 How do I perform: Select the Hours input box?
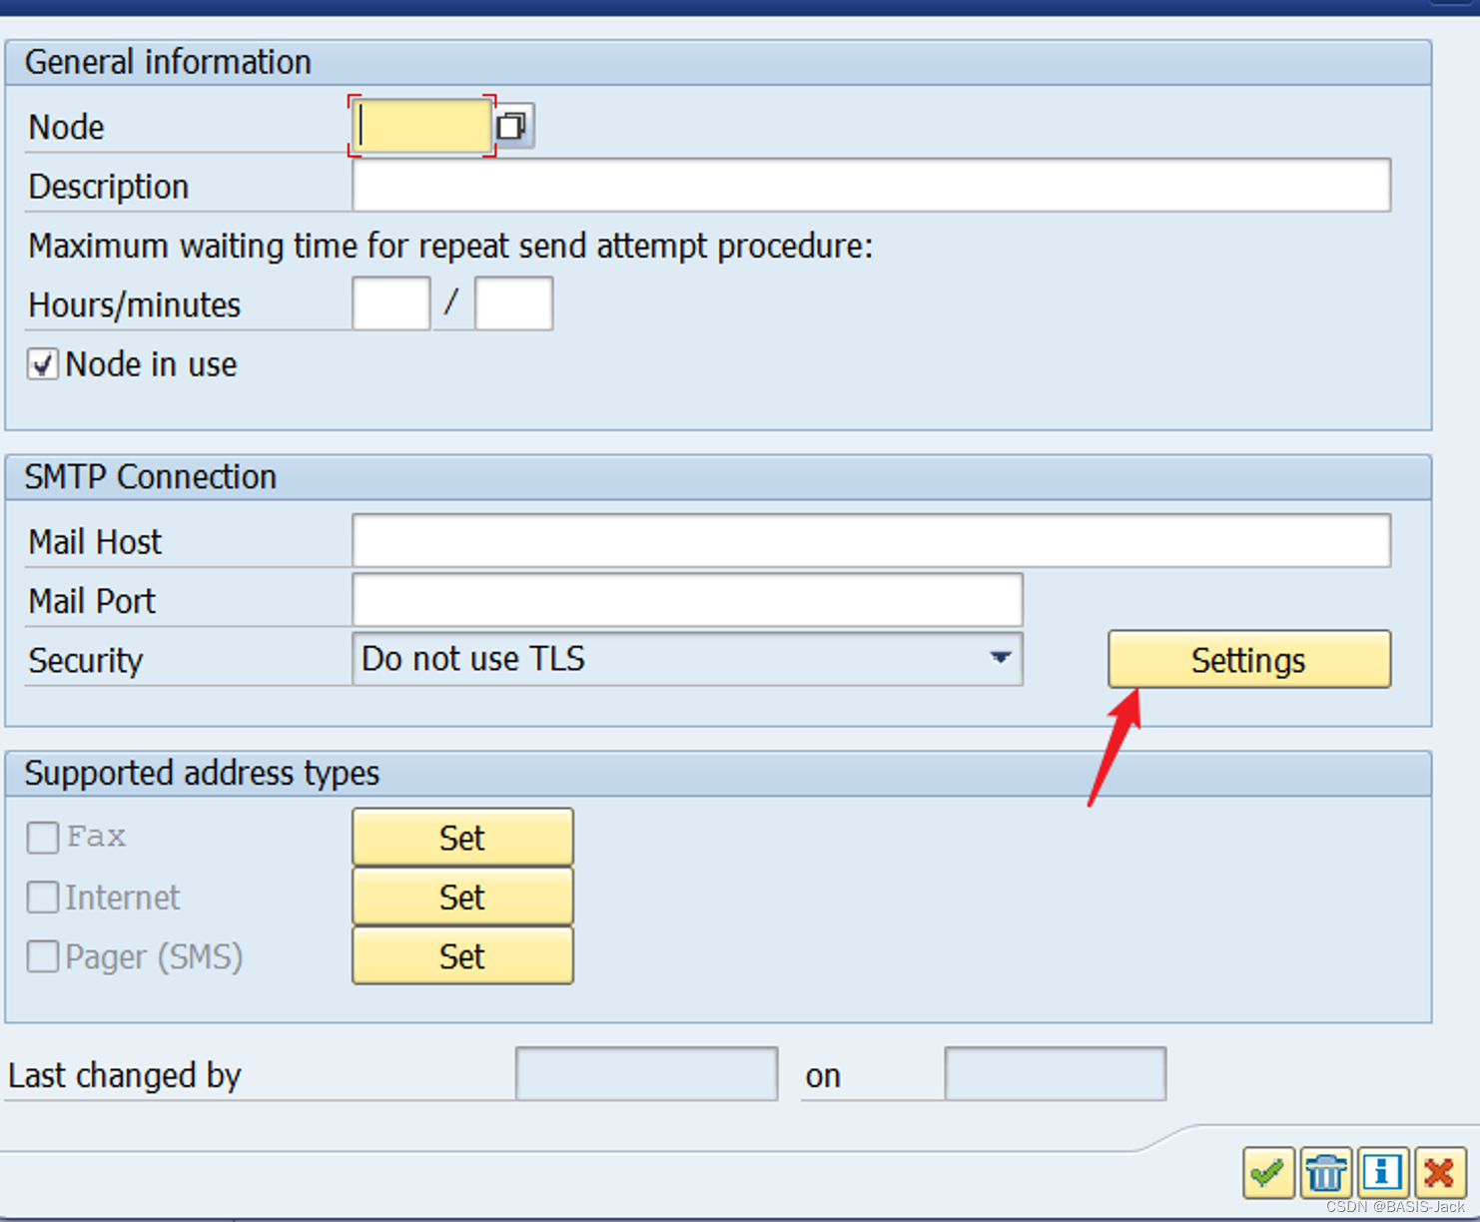pos(391,304)
